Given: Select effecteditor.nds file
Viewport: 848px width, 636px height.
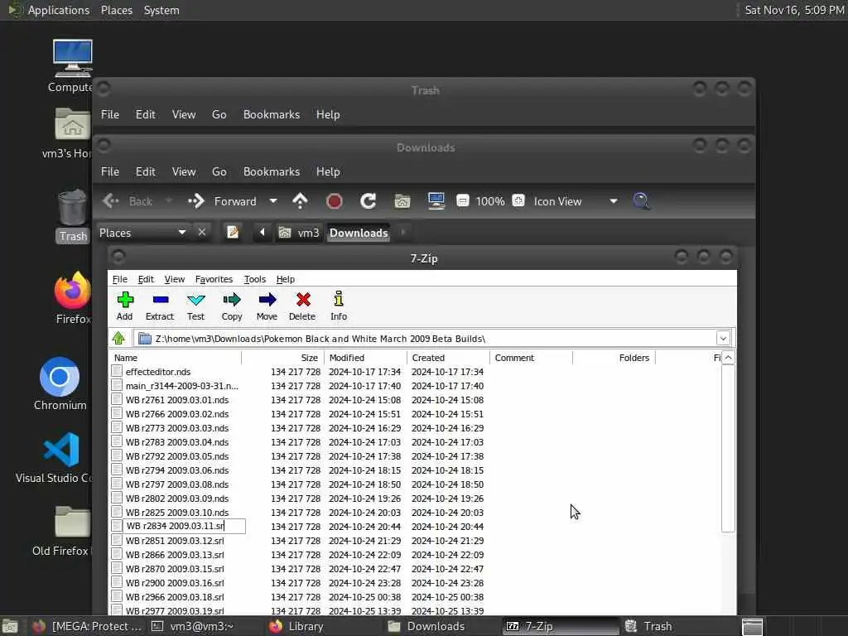Looking at the screenshot, I should click(158, 372).
